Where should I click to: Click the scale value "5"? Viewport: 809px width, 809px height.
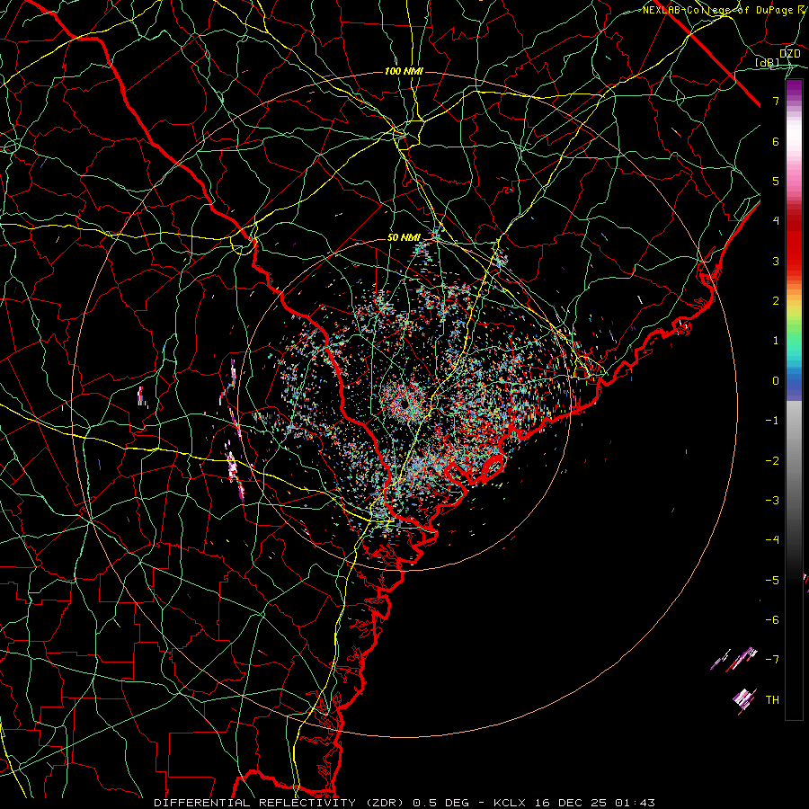pyautogui.click(x=776, y=181)
